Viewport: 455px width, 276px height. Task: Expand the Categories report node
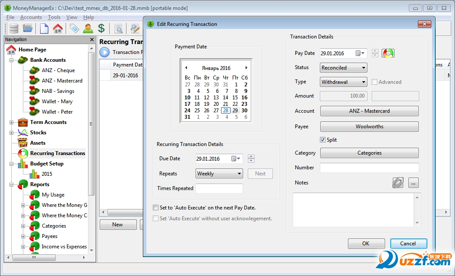coord(23,226)
